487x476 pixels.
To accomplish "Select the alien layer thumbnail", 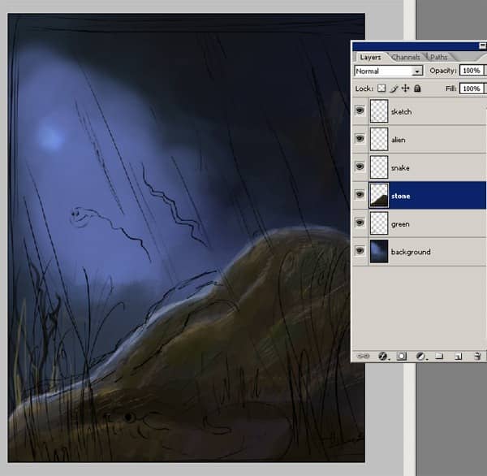I will (x=379, y=139).
